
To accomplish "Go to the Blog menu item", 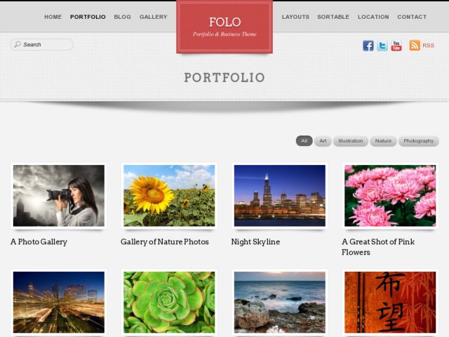I will 122,17.
